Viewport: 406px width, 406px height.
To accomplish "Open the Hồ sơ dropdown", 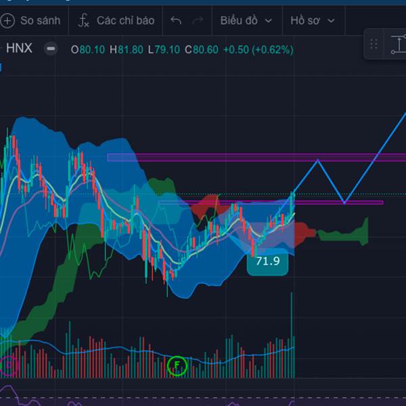I will click(x=313, y=20).
